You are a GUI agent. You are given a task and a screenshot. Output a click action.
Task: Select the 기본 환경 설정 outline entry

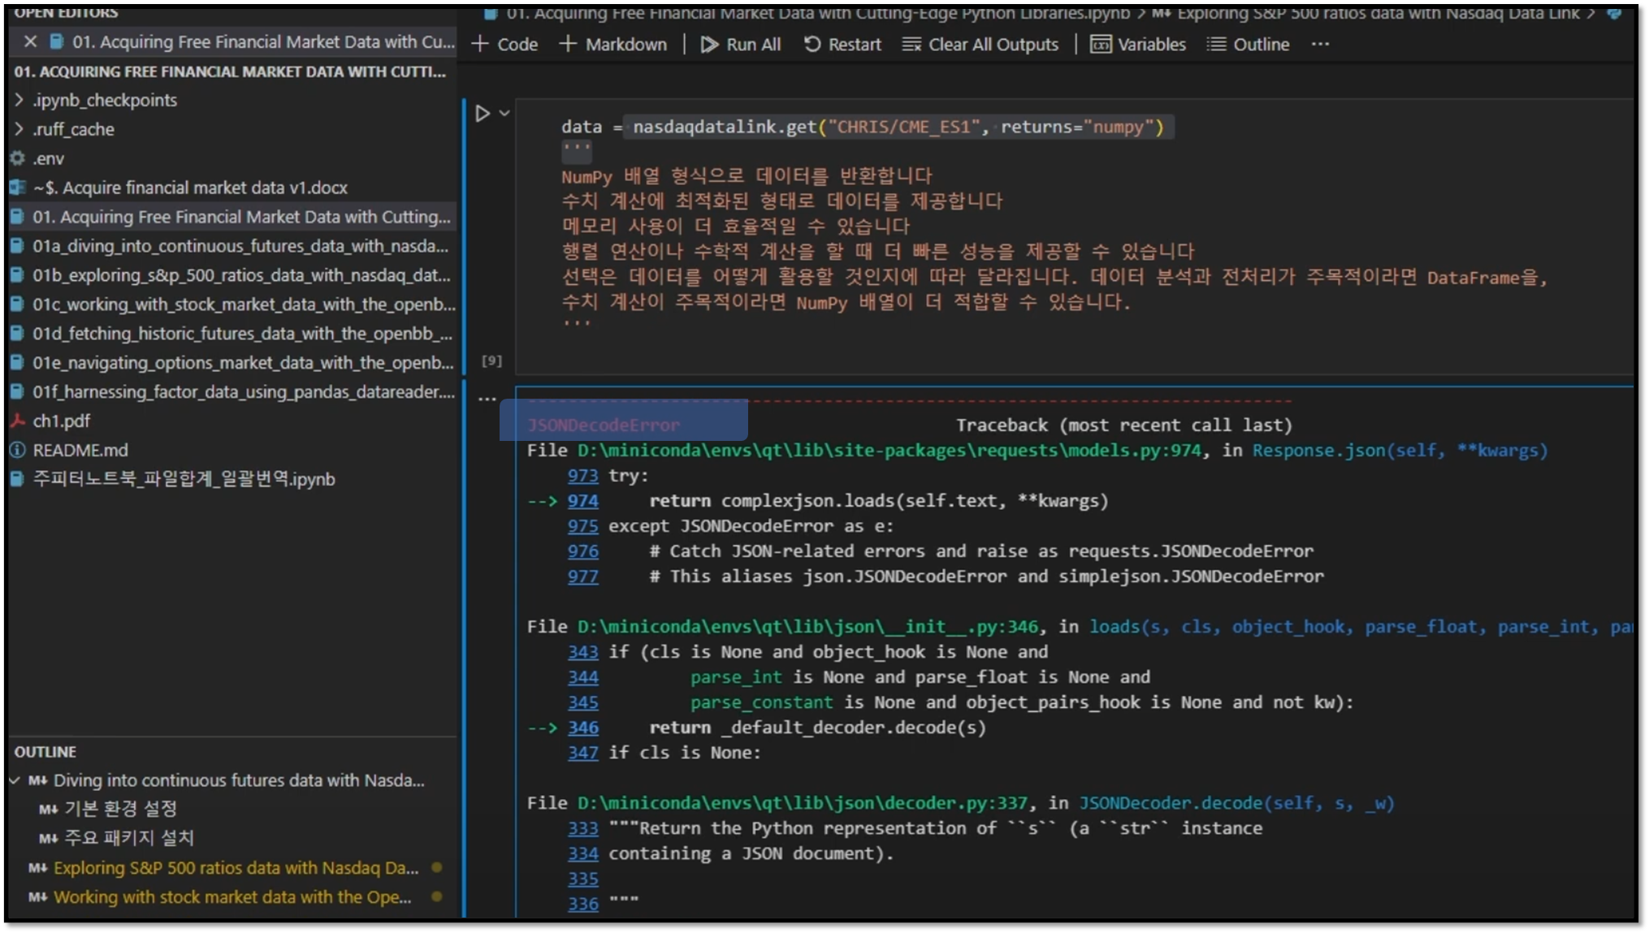(x=120, y=809)
